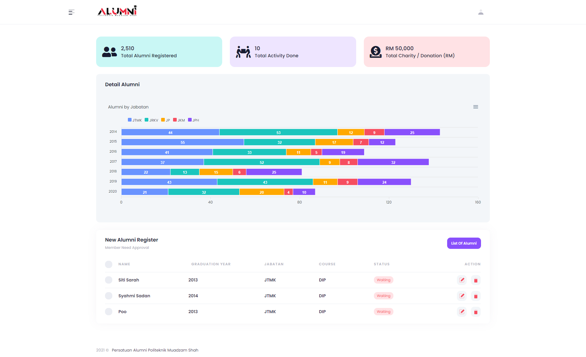Hide the JPH series via legend
586x357 pixels.
click(x=194, y=120)
